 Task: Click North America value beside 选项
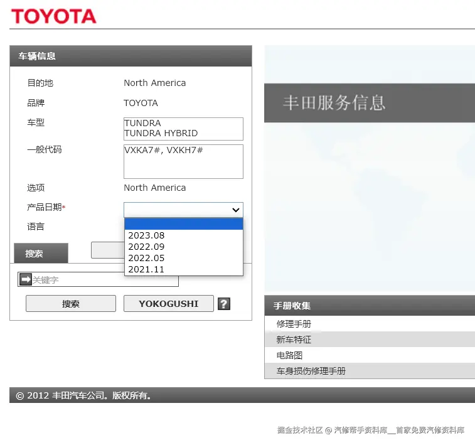155,188
